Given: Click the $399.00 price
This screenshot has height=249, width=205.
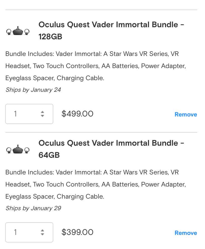Looking at the screenshot, I should coord(77,232).
